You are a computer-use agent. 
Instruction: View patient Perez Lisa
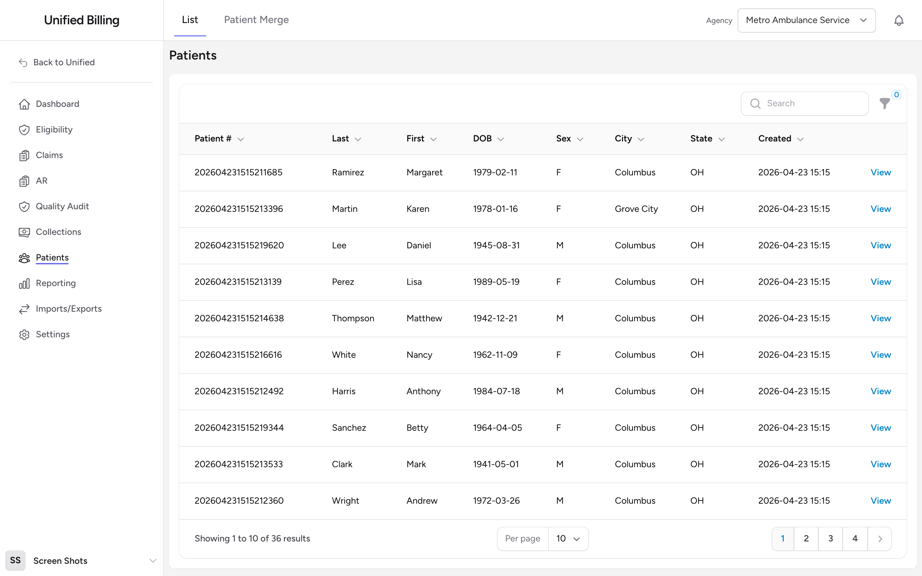(x=880, y=282)
